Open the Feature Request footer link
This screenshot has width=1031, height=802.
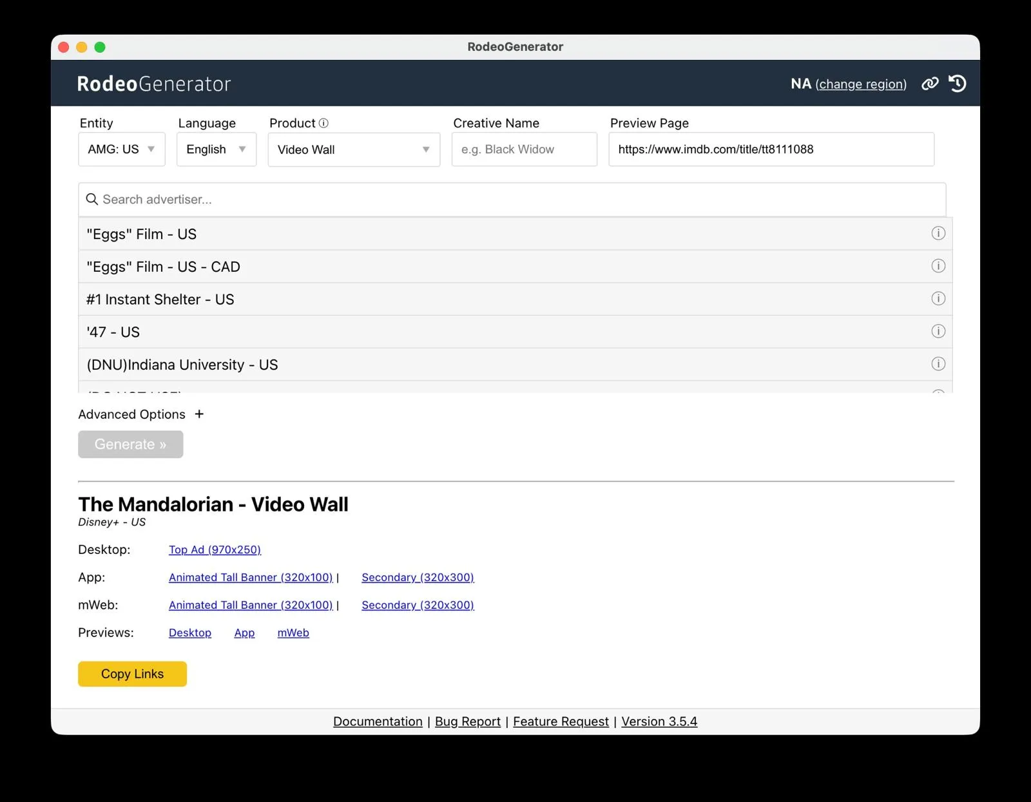coord(561,721)
